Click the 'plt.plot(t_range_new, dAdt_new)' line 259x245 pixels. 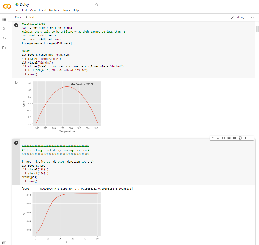click(x=46, y=55)
